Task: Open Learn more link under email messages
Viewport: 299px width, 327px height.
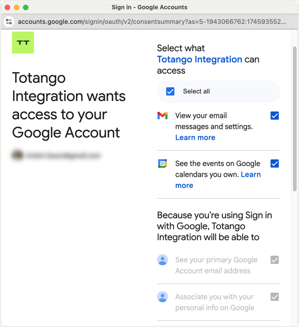Action: pyautogui.click(x=195, y=137)
